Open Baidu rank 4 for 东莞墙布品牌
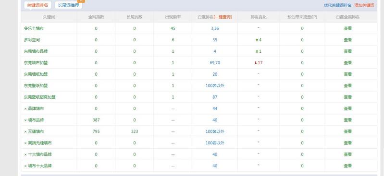 tap(215, 51)
